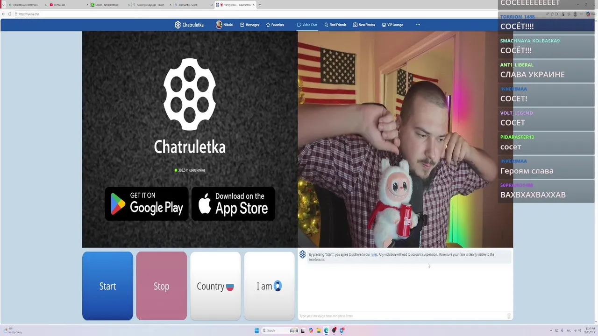
Task: Click the browser back arrow
Action: tap(4, 14)
